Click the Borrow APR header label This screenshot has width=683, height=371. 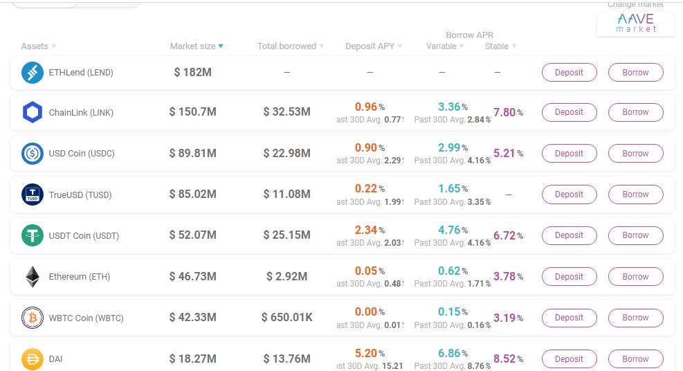pyautogui.click(x=470, y=35)
